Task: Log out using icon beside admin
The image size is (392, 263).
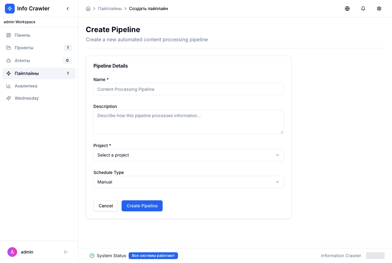Action: [66, 252]
